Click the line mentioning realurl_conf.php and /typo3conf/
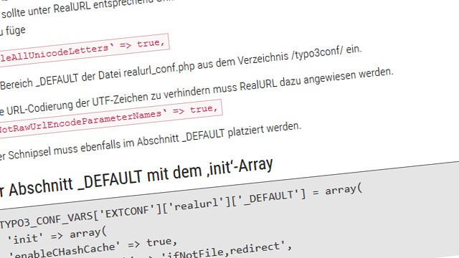The width and height of the screenshot is (459, 258). pos(181,68)
